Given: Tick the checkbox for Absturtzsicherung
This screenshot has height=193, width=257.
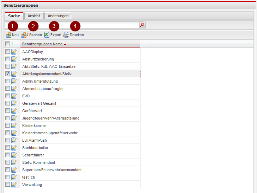Looking at the screenshot, I should [8, 59].
